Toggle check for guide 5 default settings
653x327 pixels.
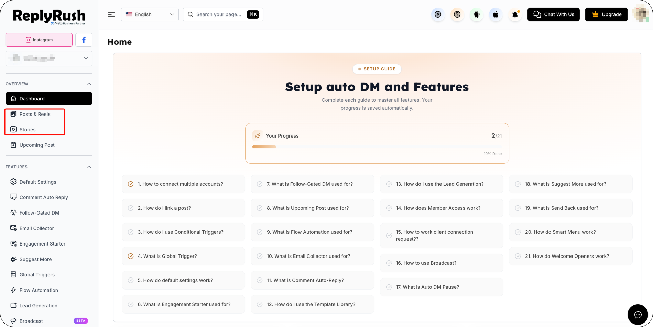pos(131,280)
